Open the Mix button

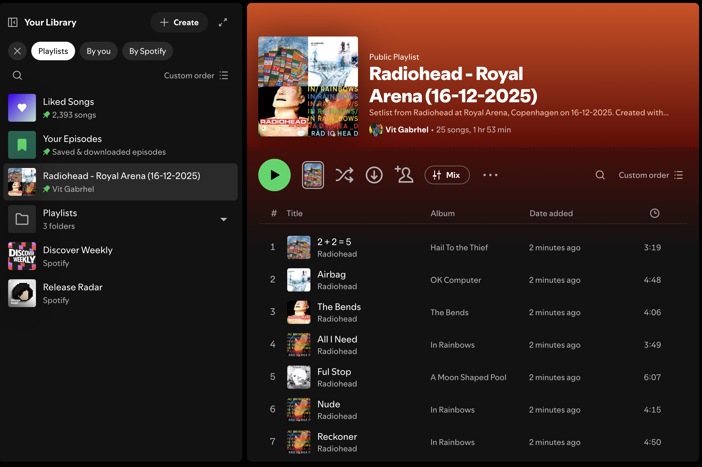(x=447, y=175)
